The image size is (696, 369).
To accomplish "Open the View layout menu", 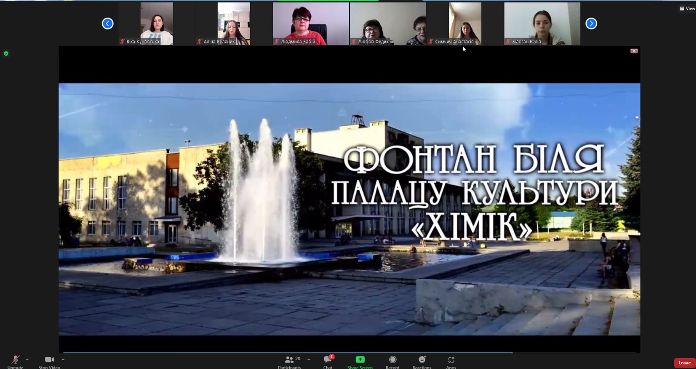I will click(687, 8).
